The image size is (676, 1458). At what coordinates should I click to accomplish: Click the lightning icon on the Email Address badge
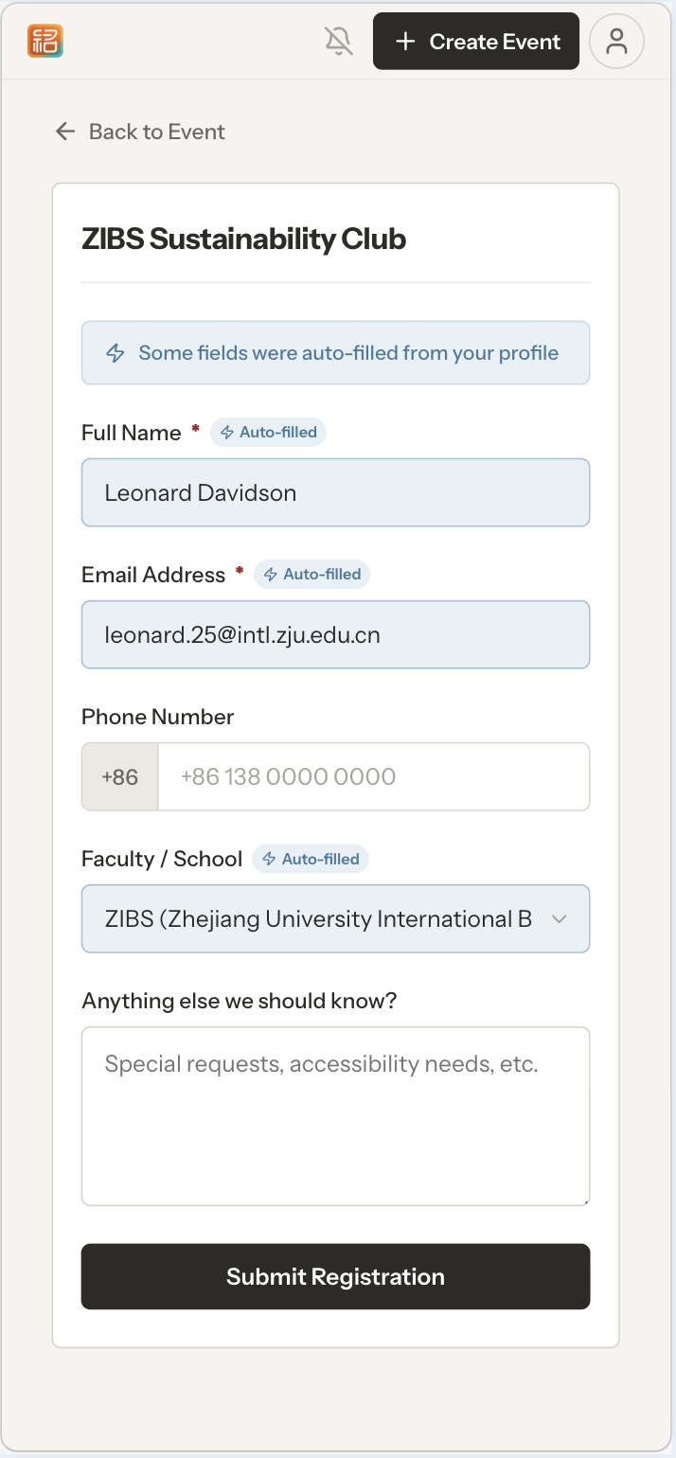pos(272,574)
